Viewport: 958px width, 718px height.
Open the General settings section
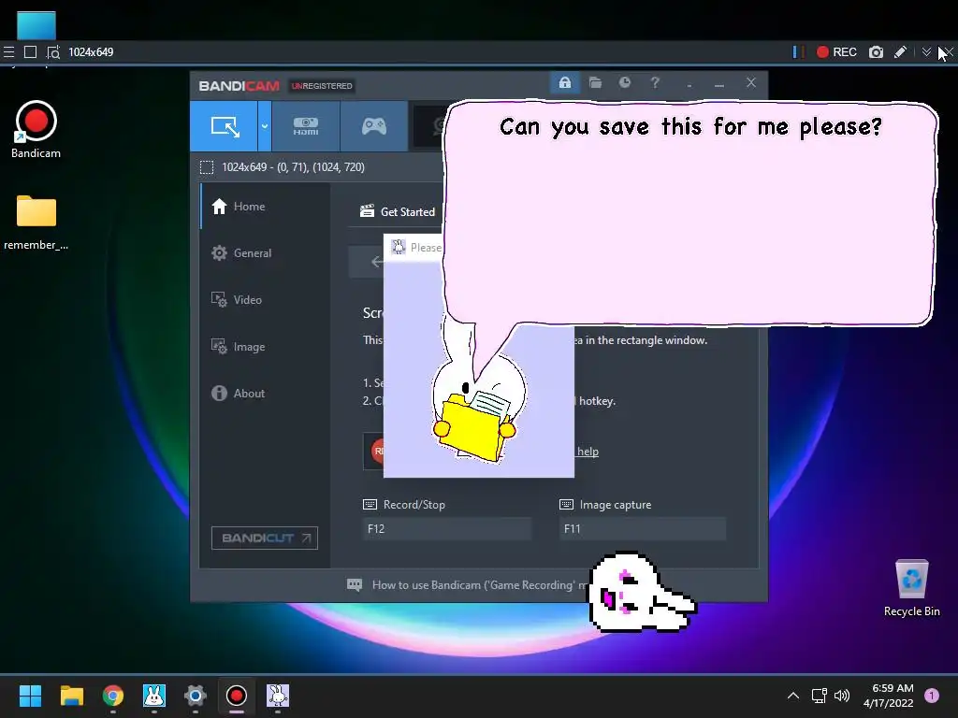(x=265, y=252)
